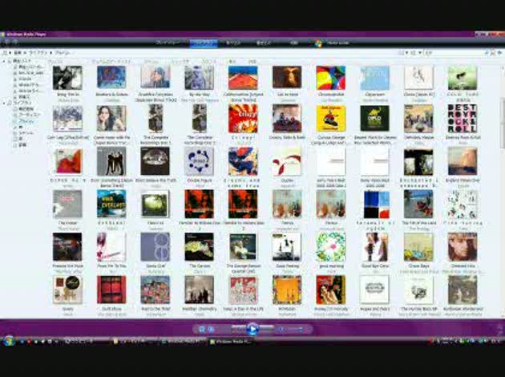
Task: Open the Sync tab
Action: click(293, 43)
